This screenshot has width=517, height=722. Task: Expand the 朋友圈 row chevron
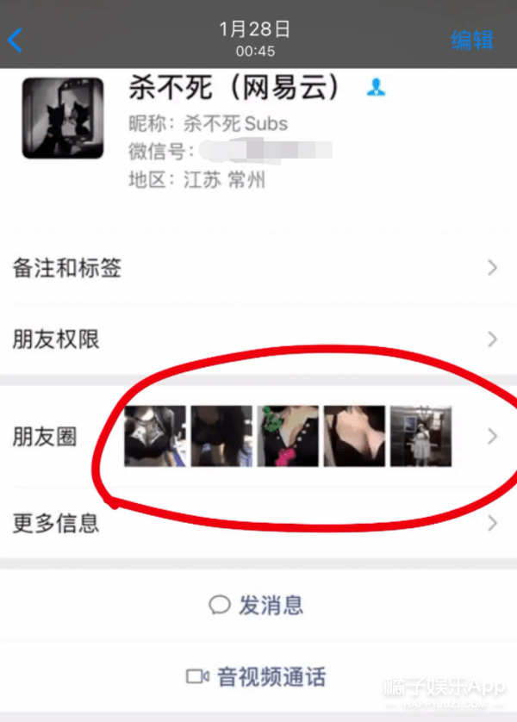tap(493, 436)
